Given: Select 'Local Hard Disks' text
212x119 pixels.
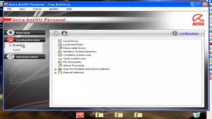Looking at the screenshot, I should 73,45.
